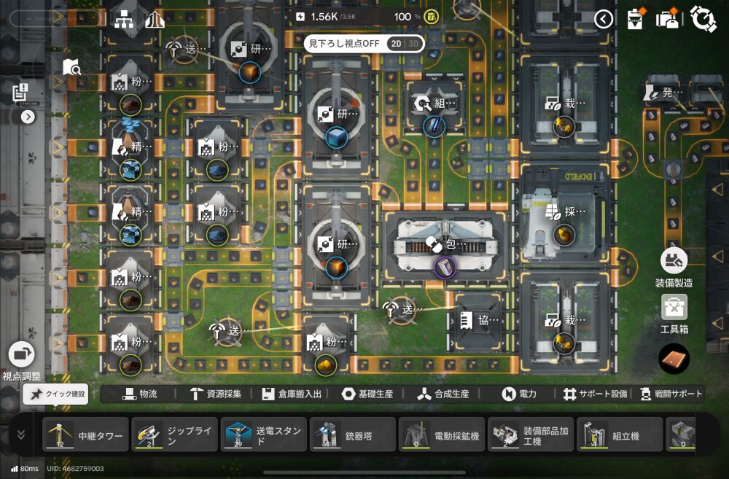Viewport: 729px width, 479px height.
Task: Open the 工具箱 toolbox icon
Action: [x=674, y=307]
